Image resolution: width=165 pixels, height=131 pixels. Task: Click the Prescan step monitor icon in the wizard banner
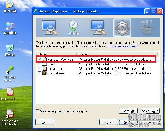pyautogui.click(x=49, y=28)
